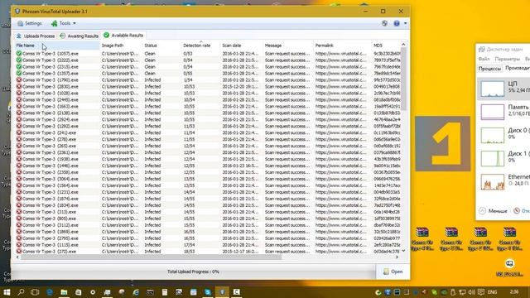
Task: Open Windows Start menu
Action: click(7, 292)
